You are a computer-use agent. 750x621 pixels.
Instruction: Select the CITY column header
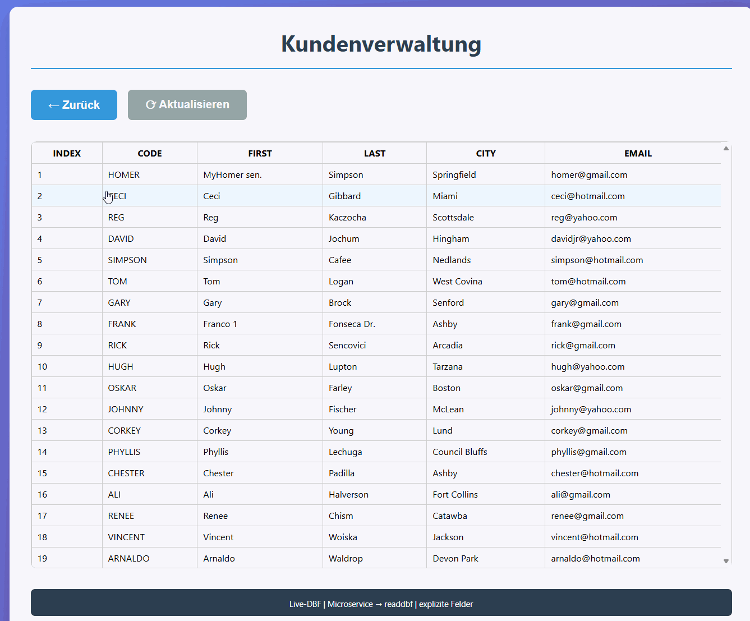[486, 153]
